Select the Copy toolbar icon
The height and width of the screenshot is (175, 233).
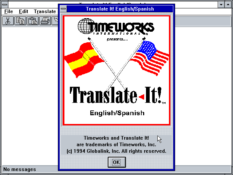point(20,21)
